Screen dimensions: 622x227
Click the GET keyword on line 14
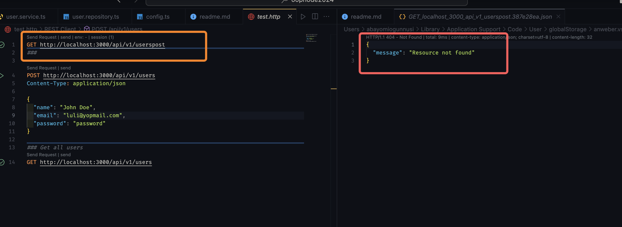[x=32, y=162]
